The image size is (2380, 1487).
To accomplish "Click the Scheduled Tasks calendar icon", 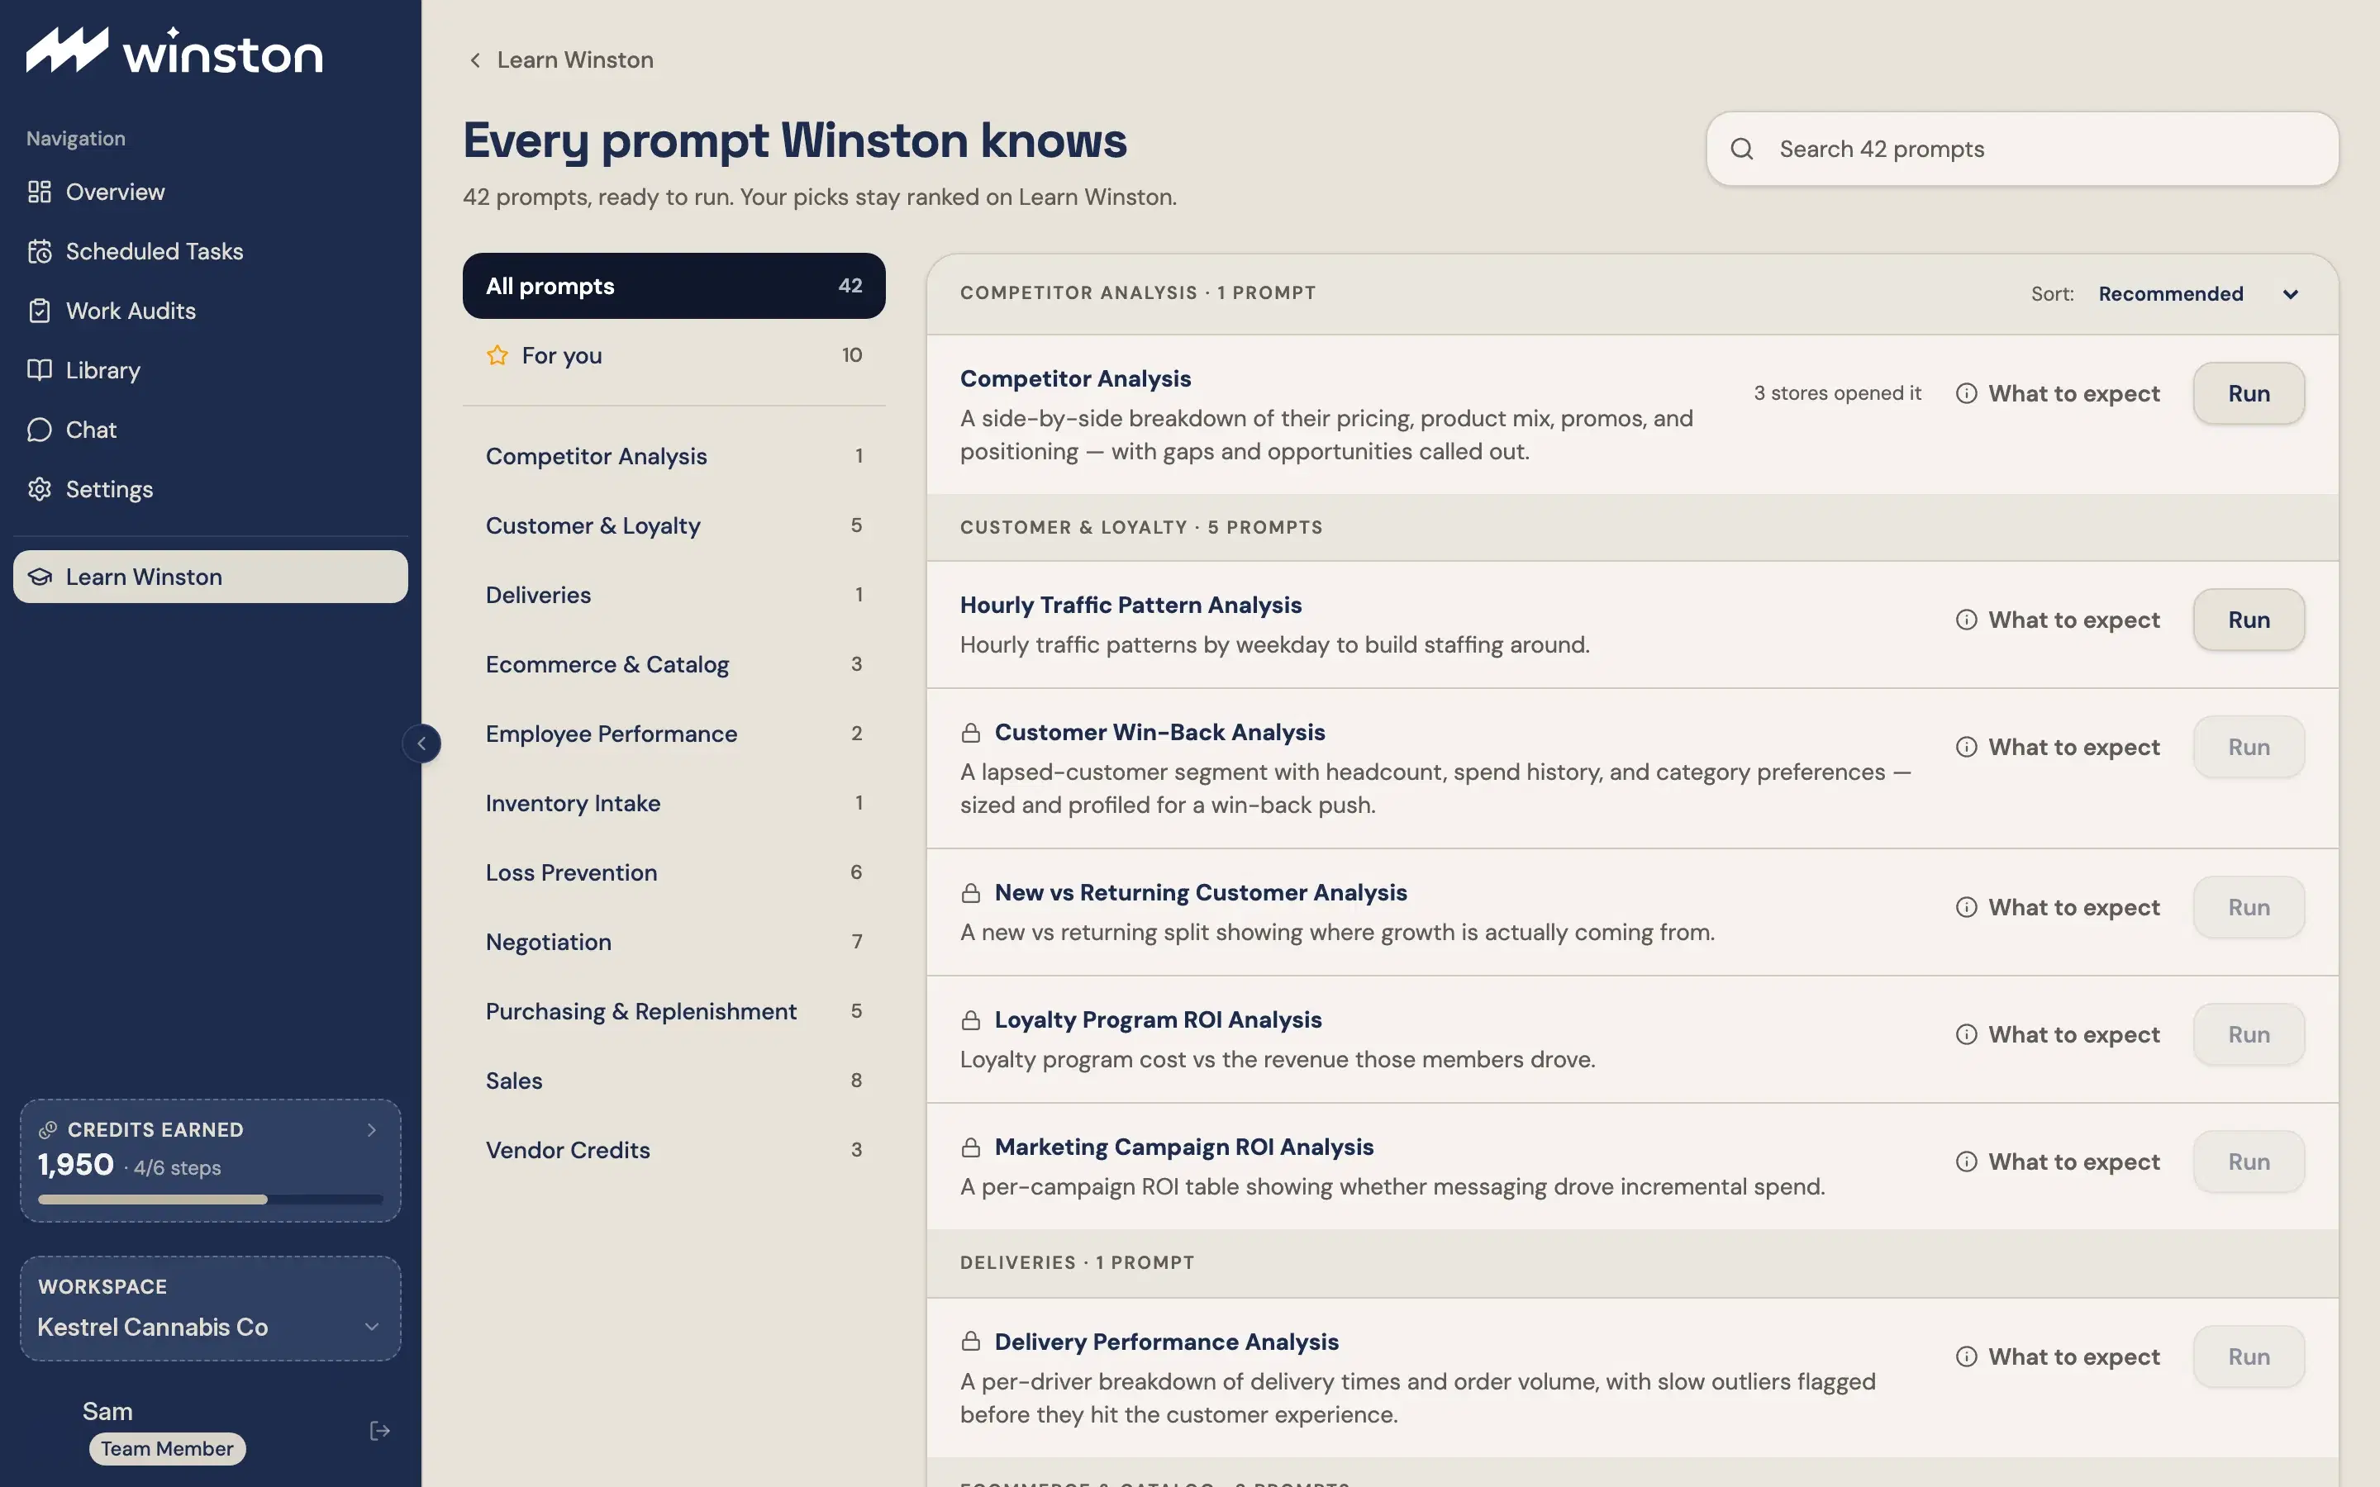I will (x=40, y=252).
